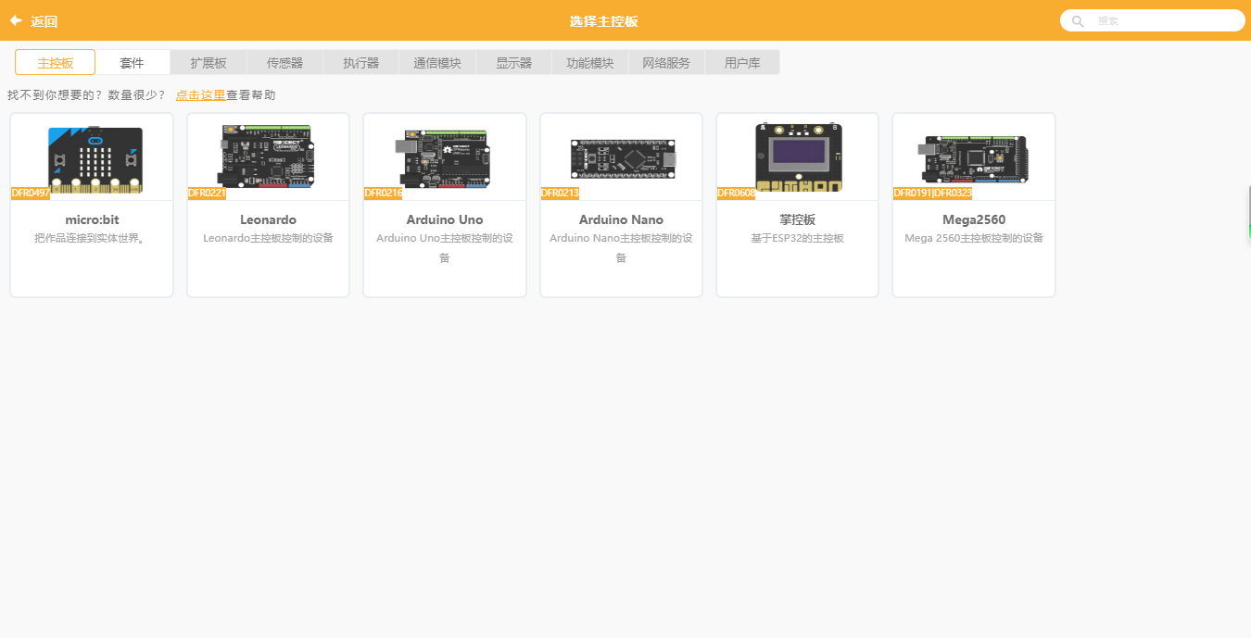Click the 查看帮助 text

(x=250, y=94)
